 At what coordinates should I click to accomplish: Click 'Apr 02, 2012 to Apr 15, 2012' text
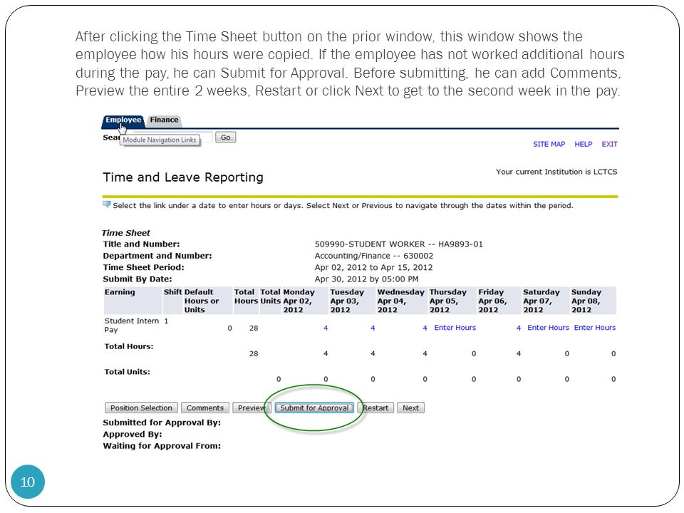tap(373, 267)
